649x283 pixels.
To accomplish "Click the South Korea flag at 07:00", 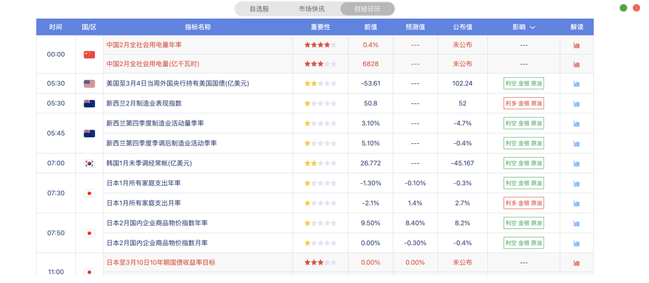I will click(x=90, y=163).
